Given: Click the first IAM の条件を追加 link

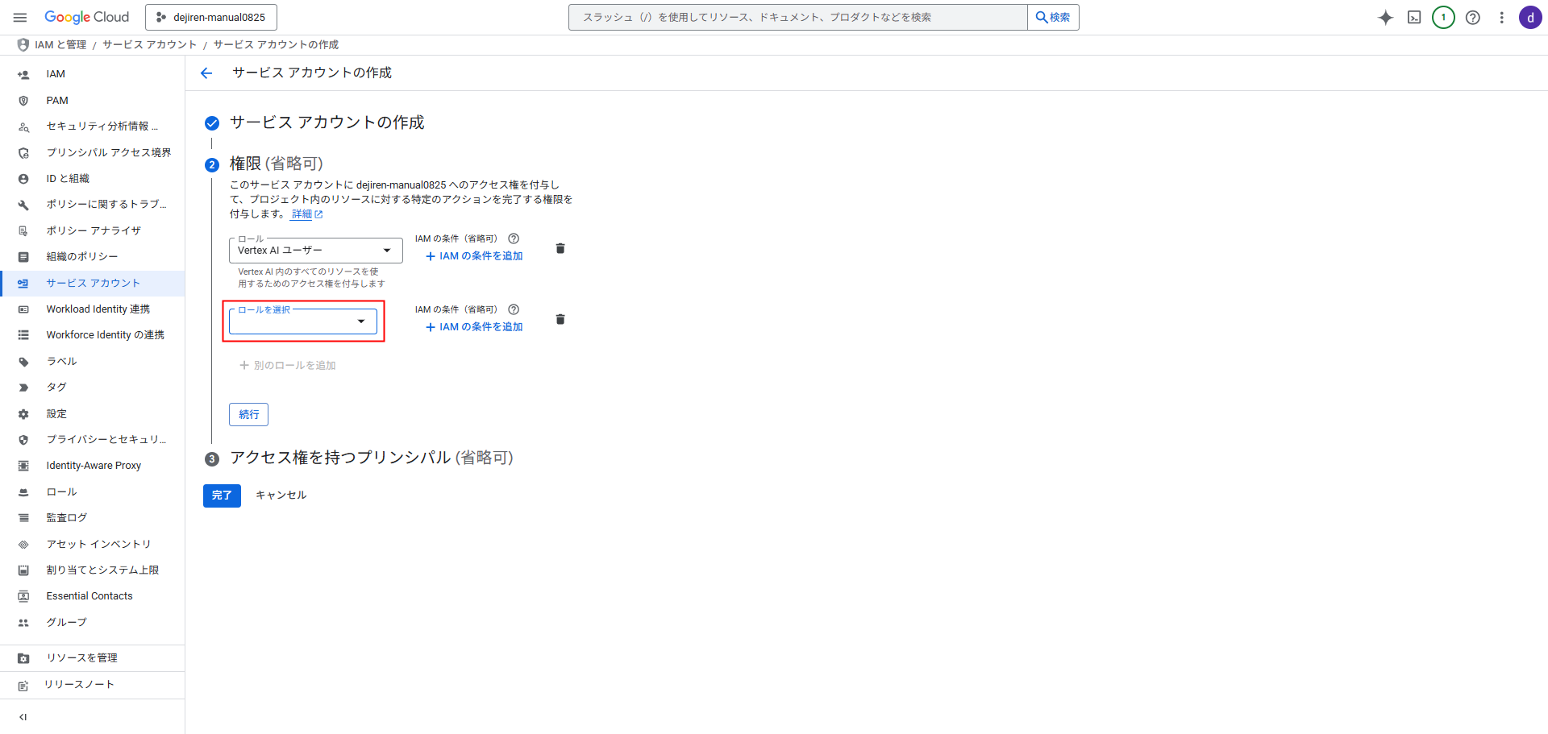Looking at the screenshot, I should point(474,256).
